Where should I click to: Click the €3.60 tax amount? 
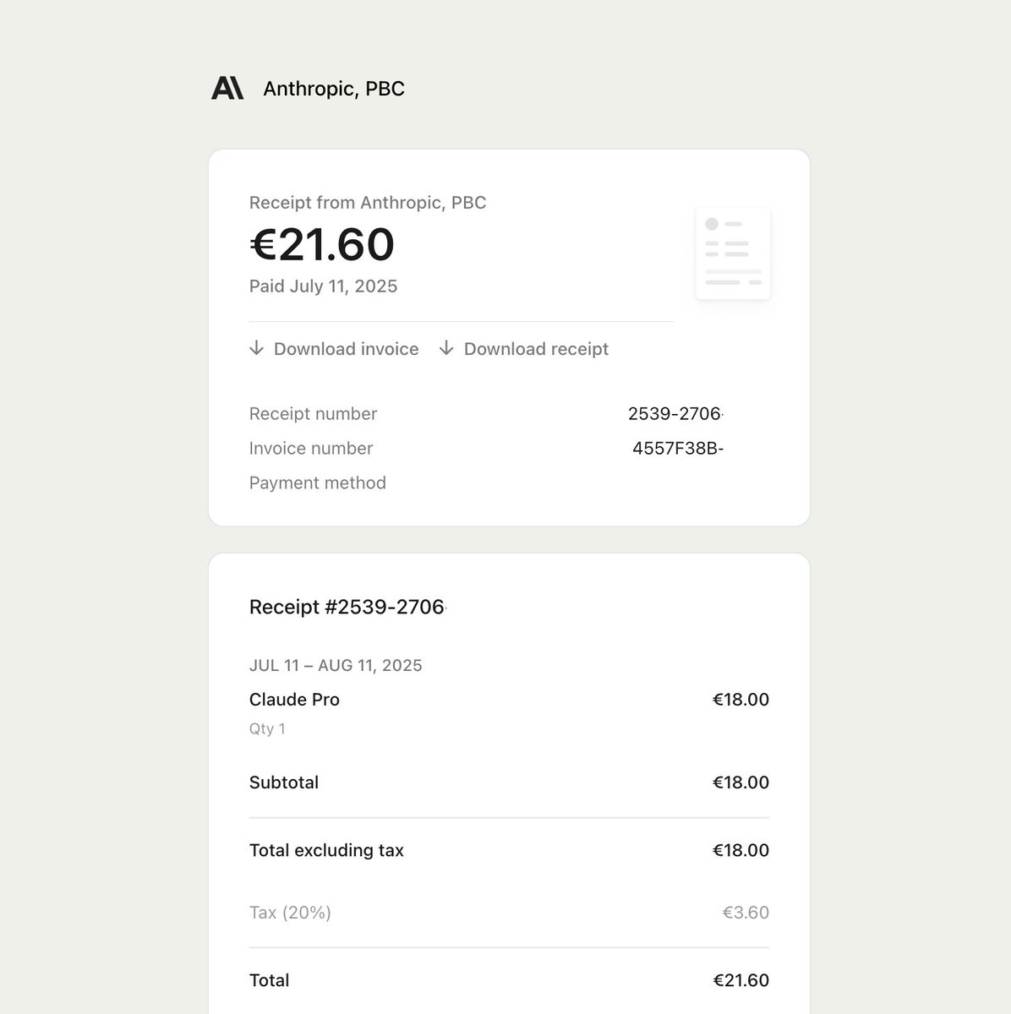pos(745,913)
